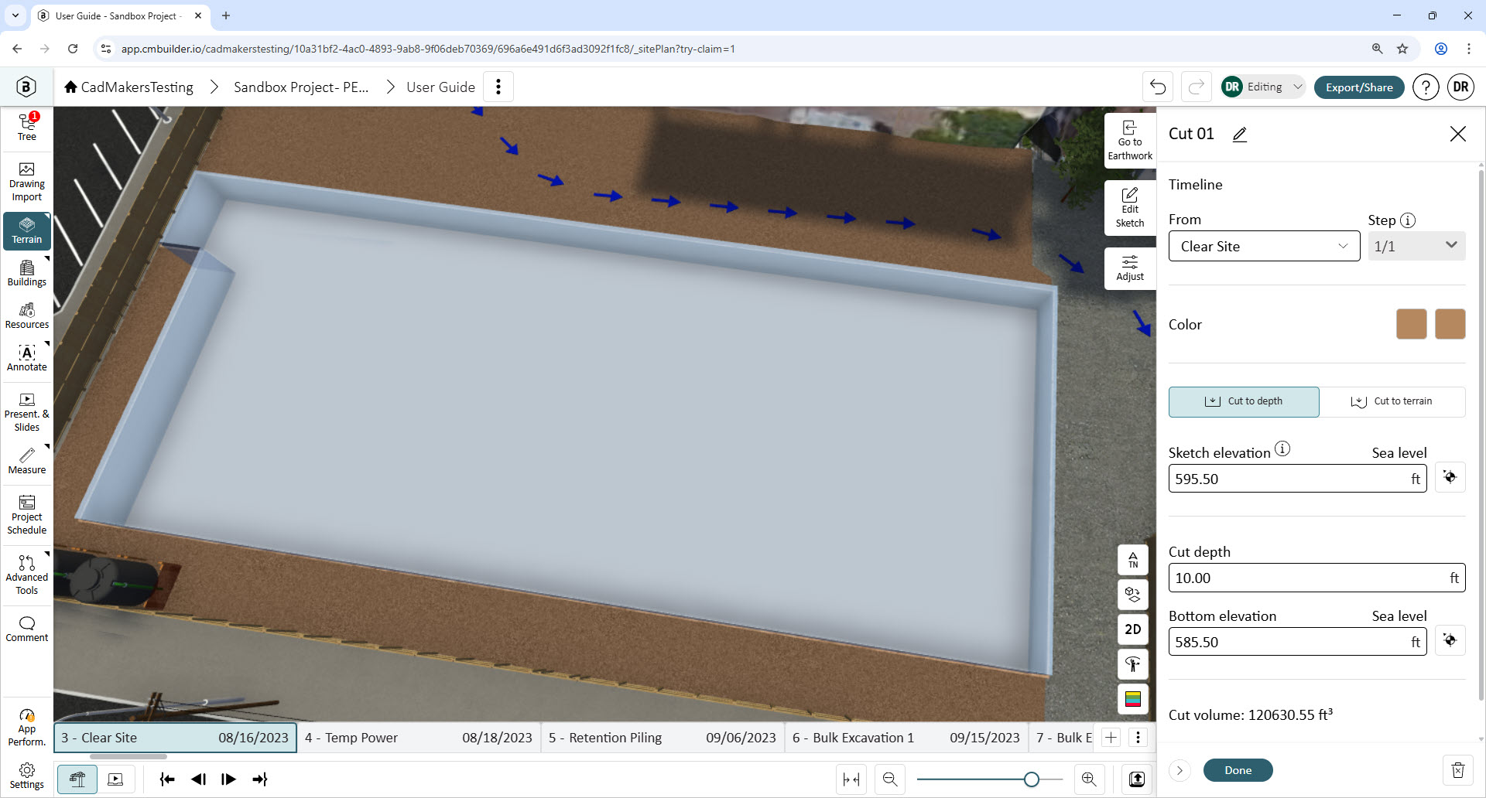Open the Resources tool

click(27, 316)
